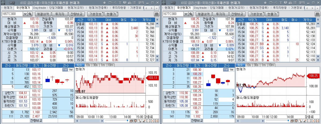Open the 기본정보 dropdown button in left window
This screenshot has height=124, width=321.
95,14
